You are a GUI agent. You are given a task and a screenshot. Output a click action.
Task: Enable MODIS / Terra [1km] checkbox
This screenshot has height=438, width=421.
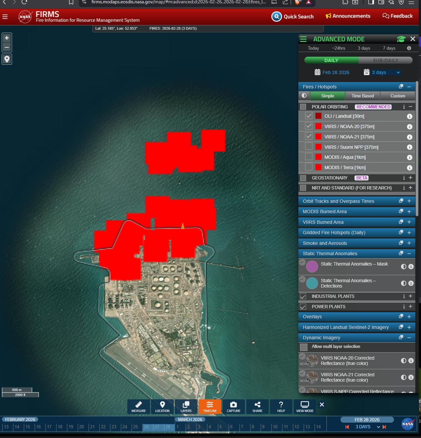(309, 167)
